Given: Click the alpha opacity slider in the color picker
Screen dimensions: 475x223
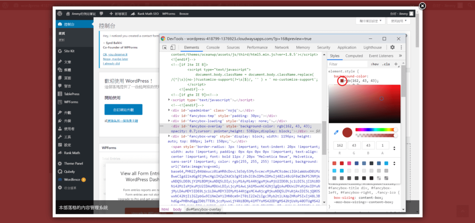Looking at the screenshot, I should 375,135.
